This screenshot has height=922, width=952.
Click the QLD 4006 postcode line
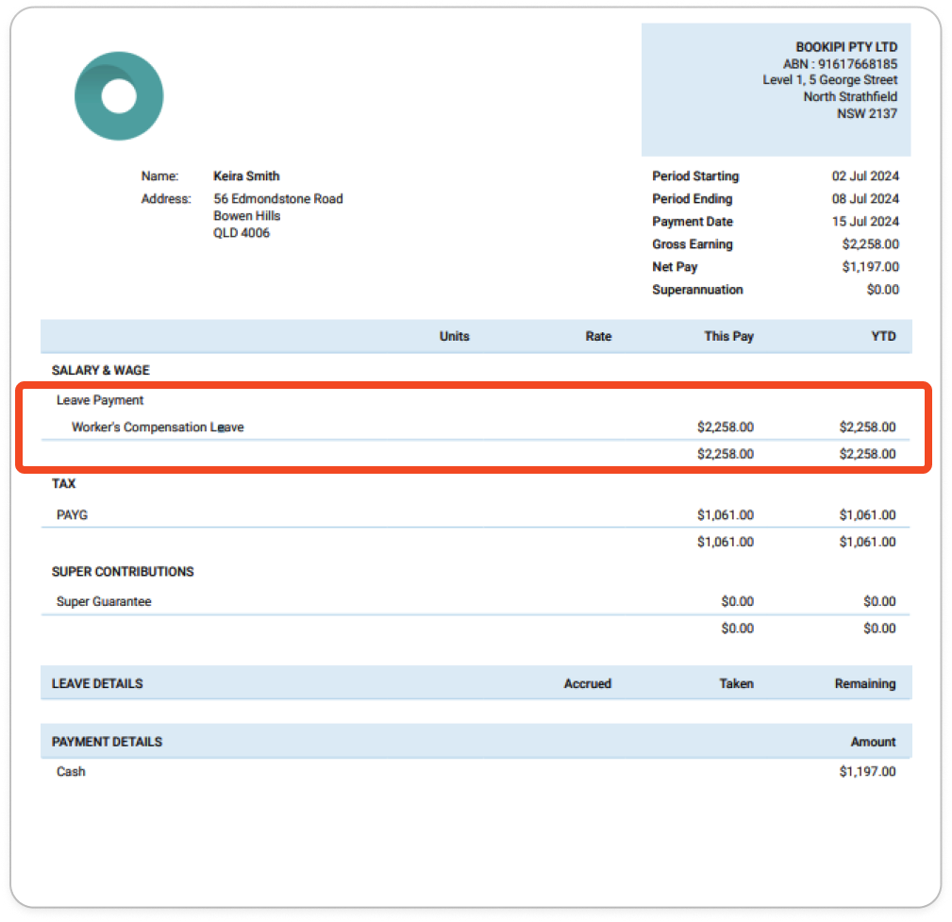(x=241, y=233)
